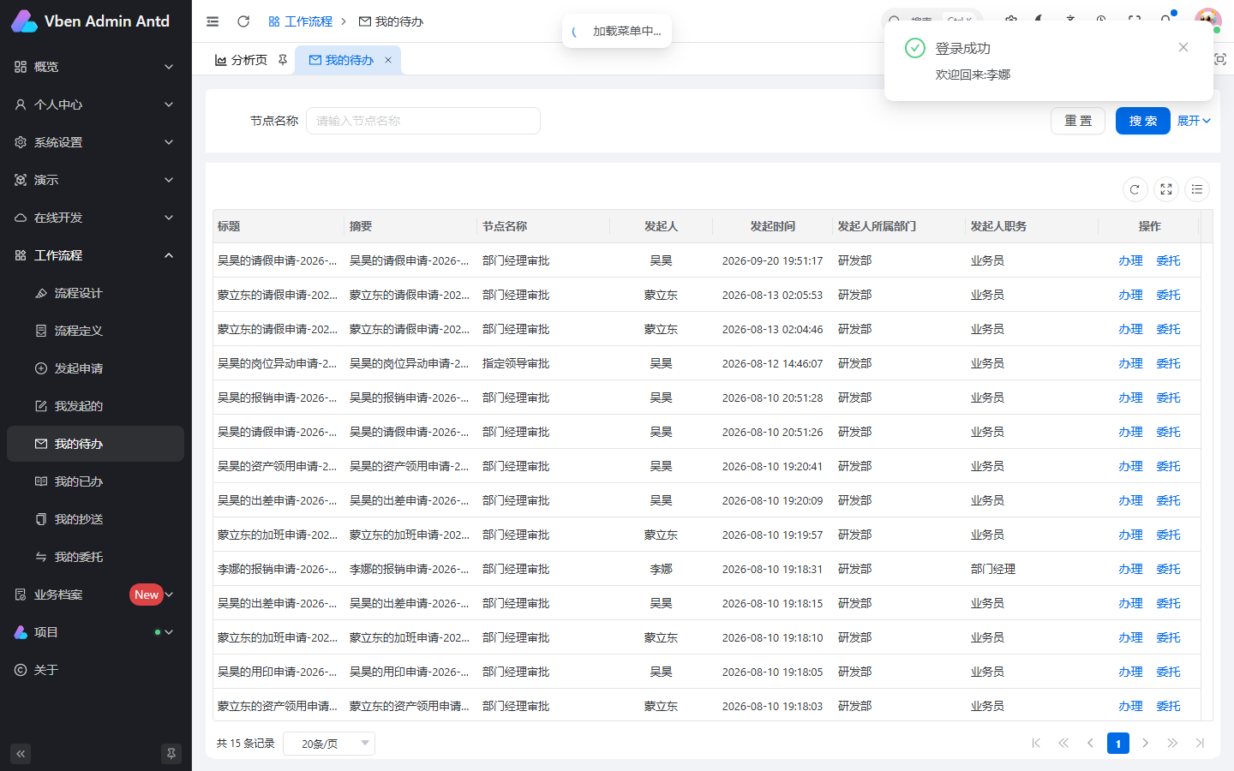Click 委托 for the 2026-08-10 19:20:41 row

click(1168, 466)
